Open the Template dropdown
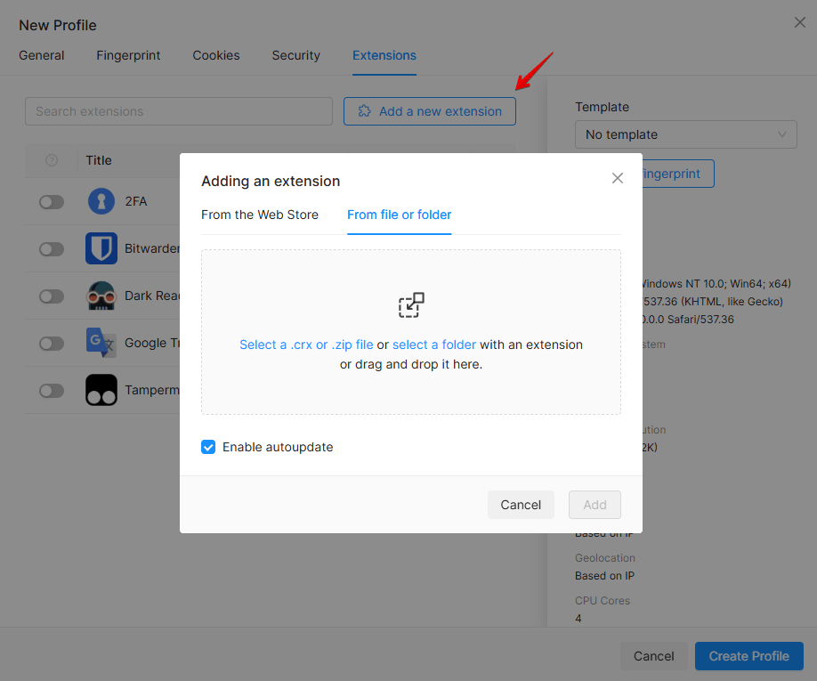 click(685, 134)
